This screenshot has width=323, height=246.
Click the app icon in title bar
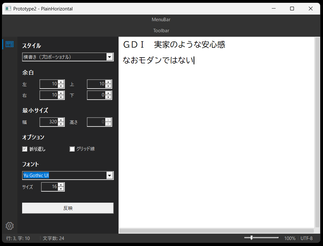pos(8,9)
